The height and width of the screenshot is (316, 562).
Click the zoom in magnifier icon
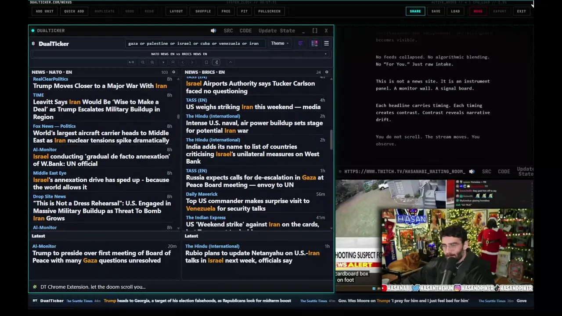pyautogui.click(x=152, y=62)
